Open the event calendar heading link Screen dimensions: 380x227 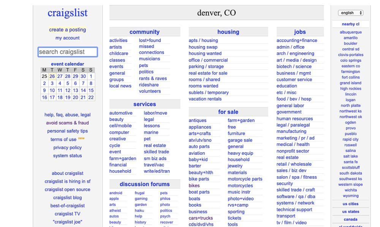coord(68,64)
